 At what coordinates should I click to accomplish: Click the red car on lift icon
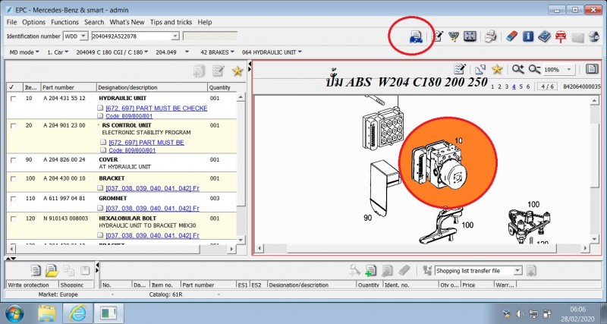point(561,36)
